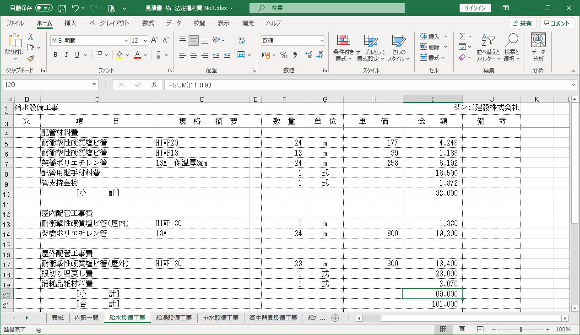Click the 貼り付け (Paste) button
Screen dimensions: 580x335
pyautogui.click(x=15, y=48)
